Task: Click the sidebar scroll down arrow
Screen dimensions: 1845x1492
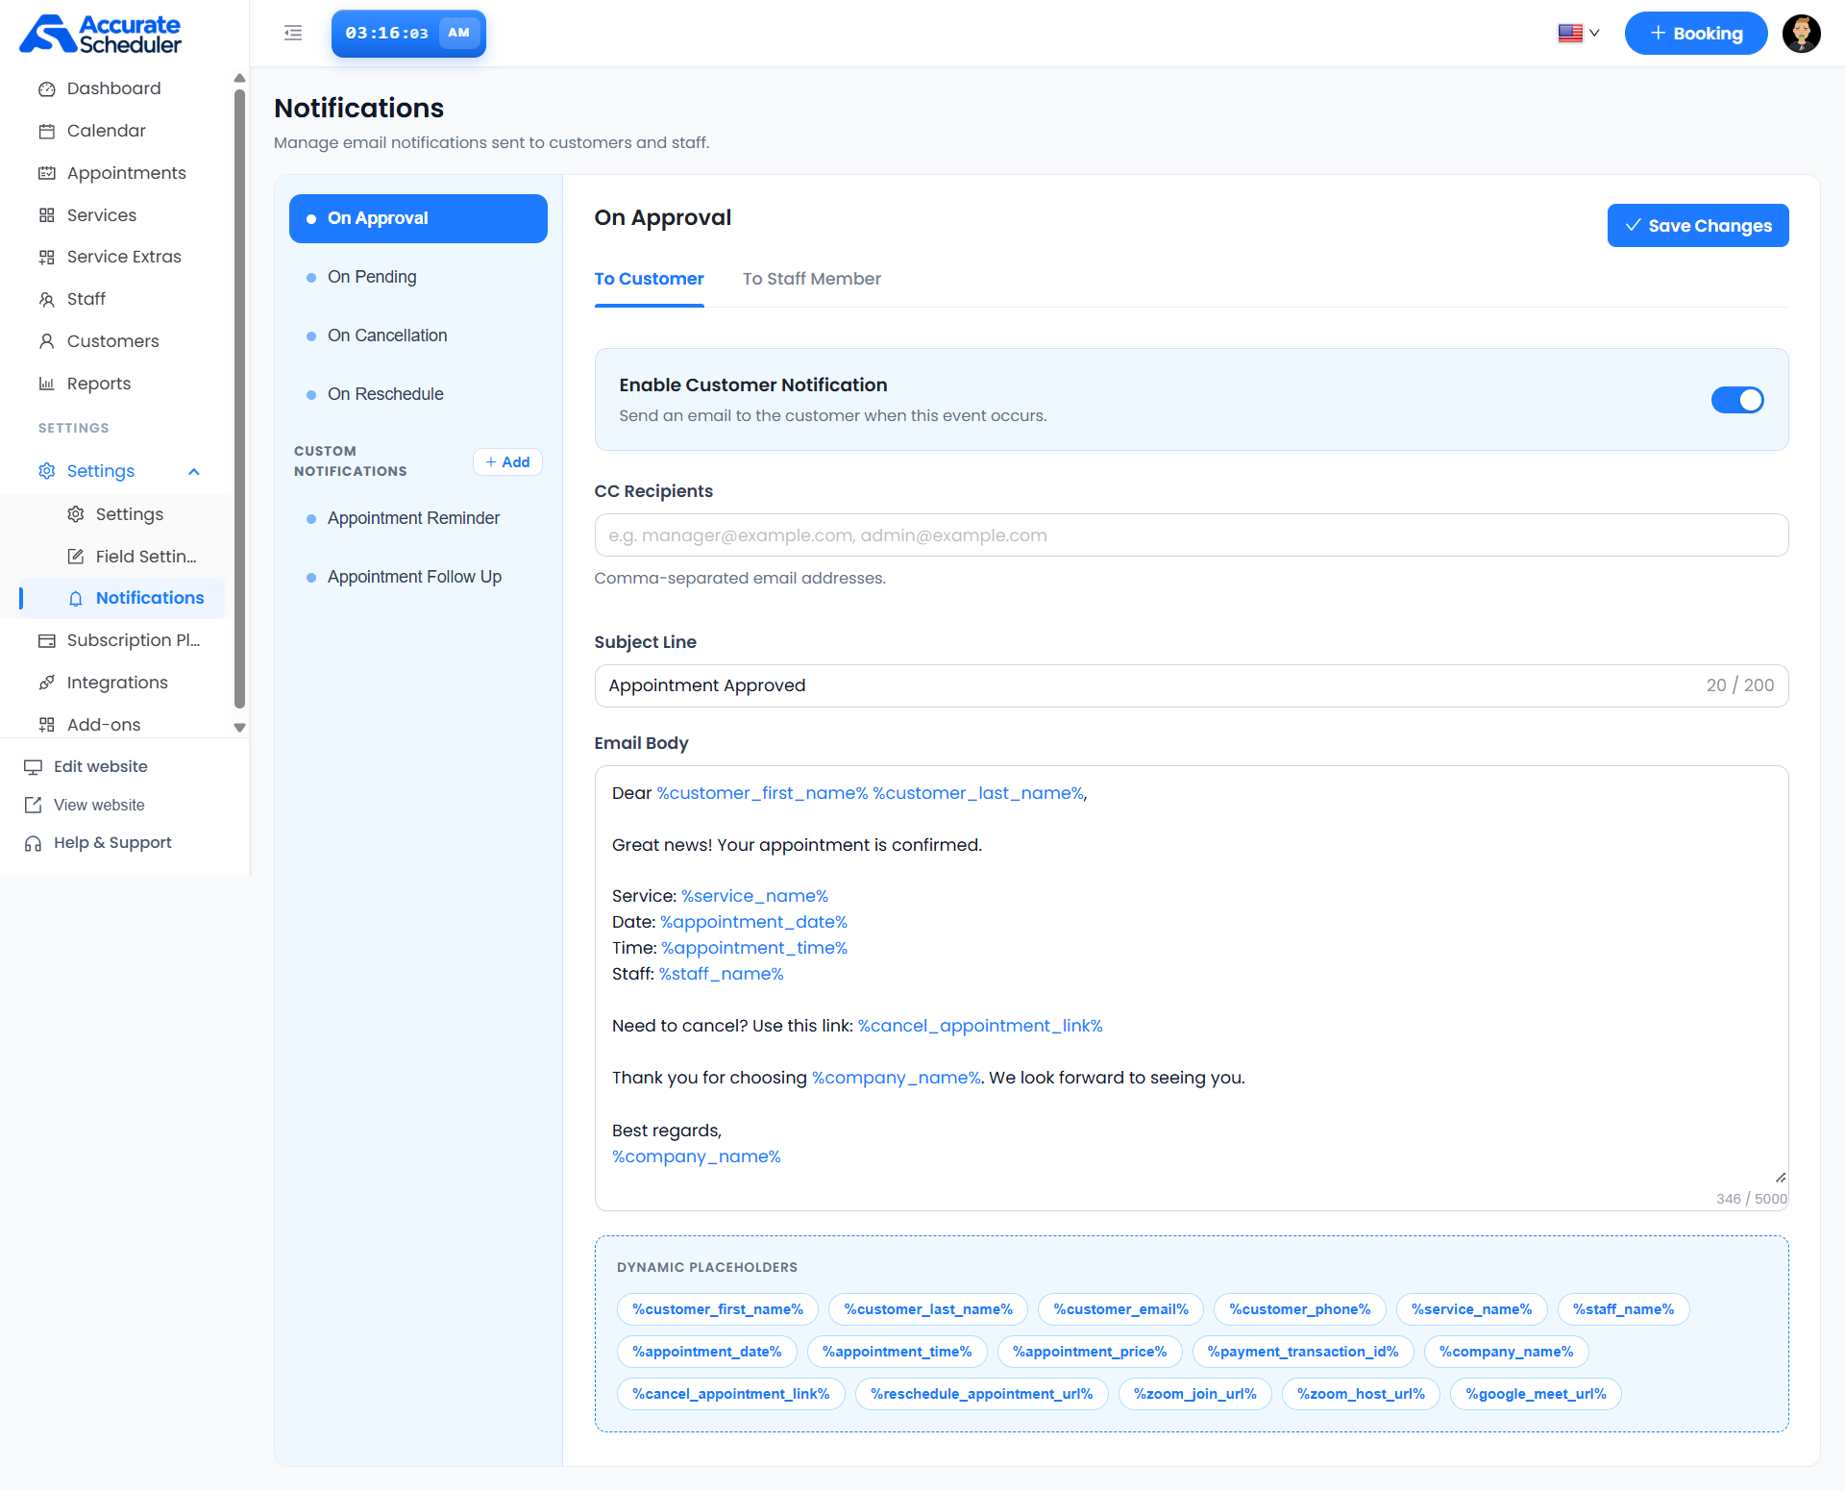Action: 239,729
